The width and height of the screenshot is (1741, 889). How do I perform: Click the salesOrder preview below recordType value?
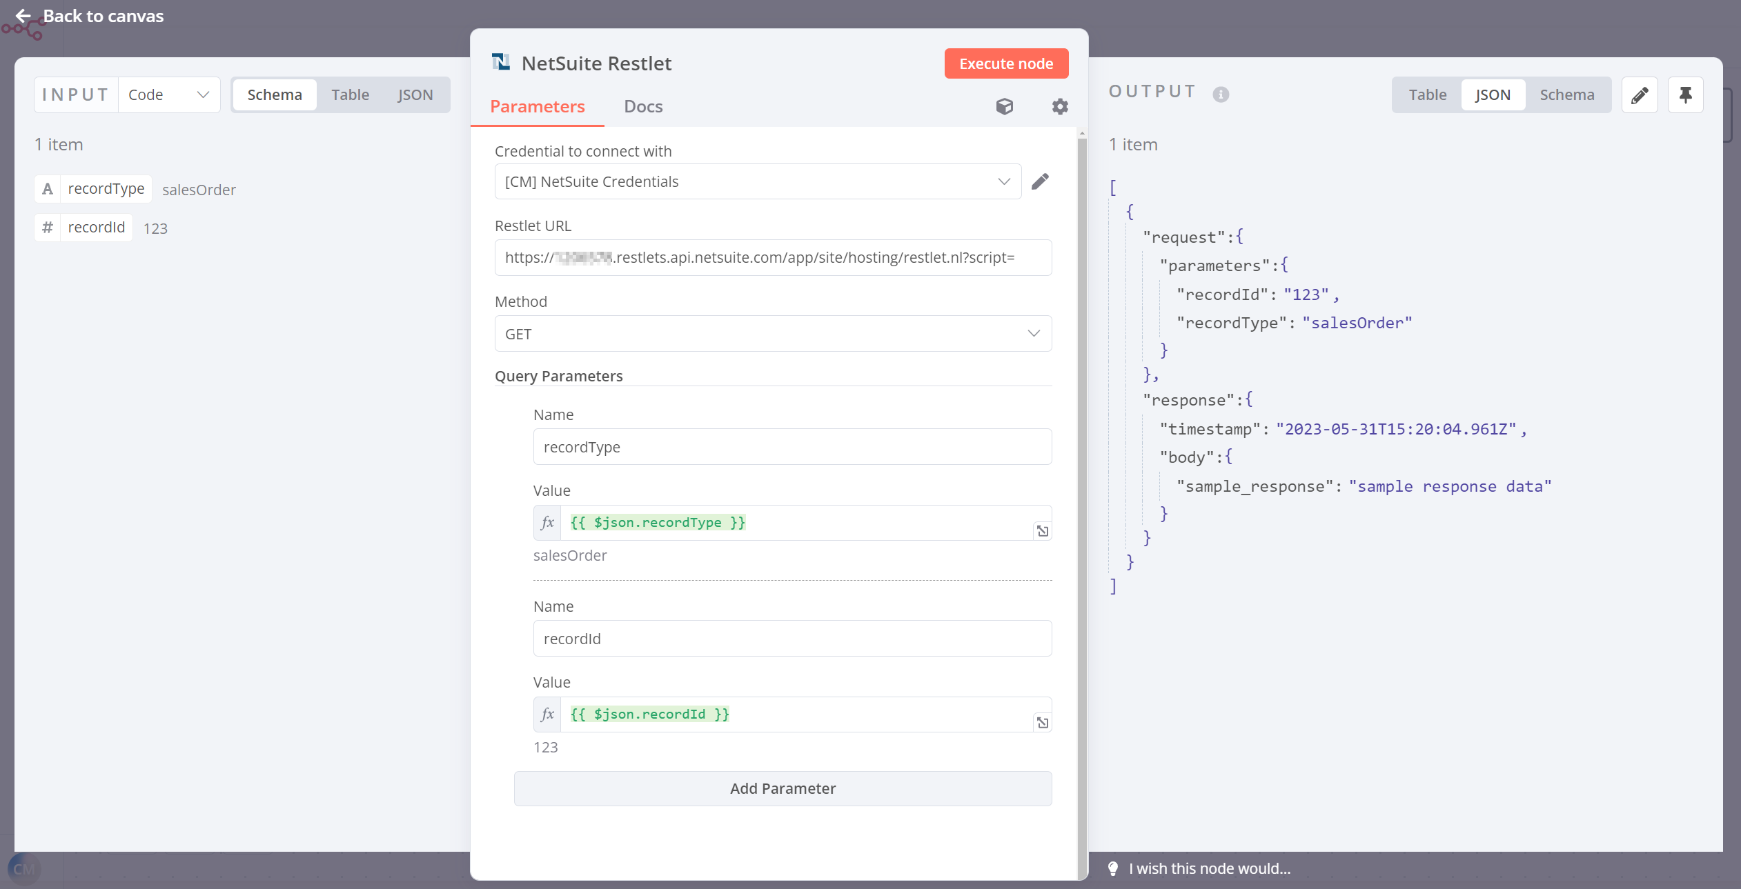pyautogui.click(x=570, y=556)
